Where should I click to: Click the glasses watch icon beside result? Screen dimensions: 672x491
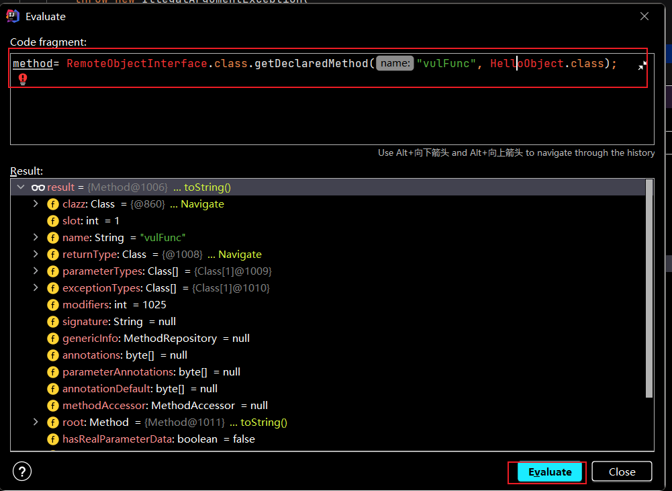[38, 187]
